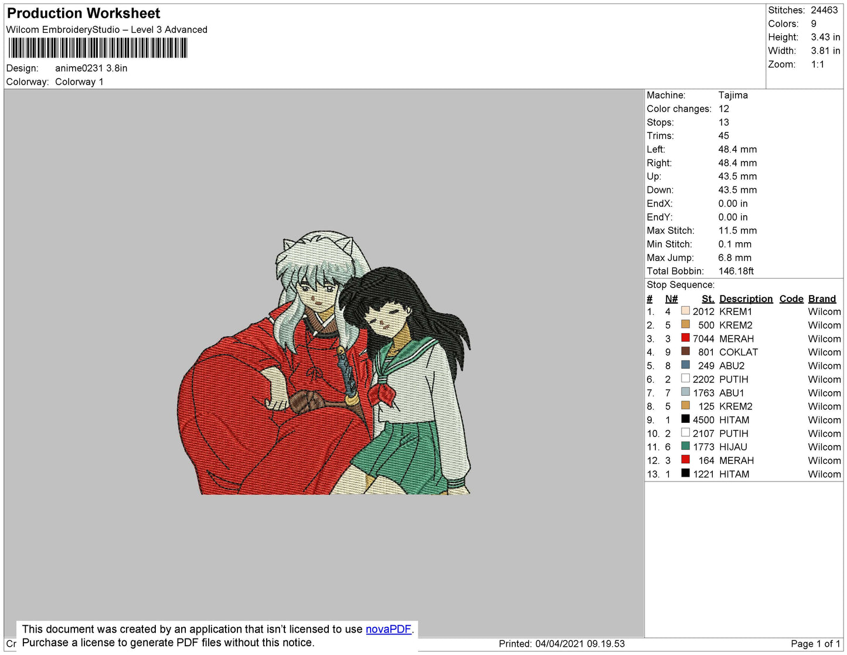Image resolution: width=847 pixels, height=655 pixels.
Task: Click the Color changes value '12'
Action: [x=724, y=108]
